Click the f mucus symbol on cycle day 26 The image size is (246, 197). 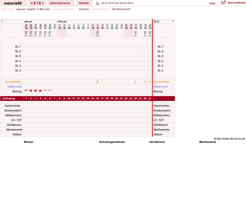click(145, 82)
